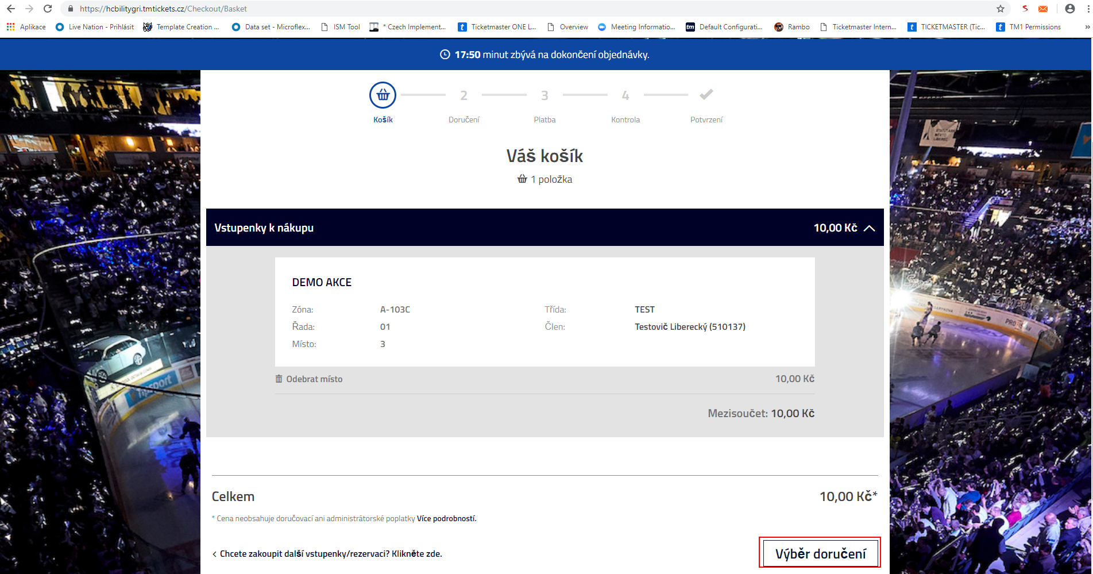Click the basket step icon (Košík)

pos(383,95)
